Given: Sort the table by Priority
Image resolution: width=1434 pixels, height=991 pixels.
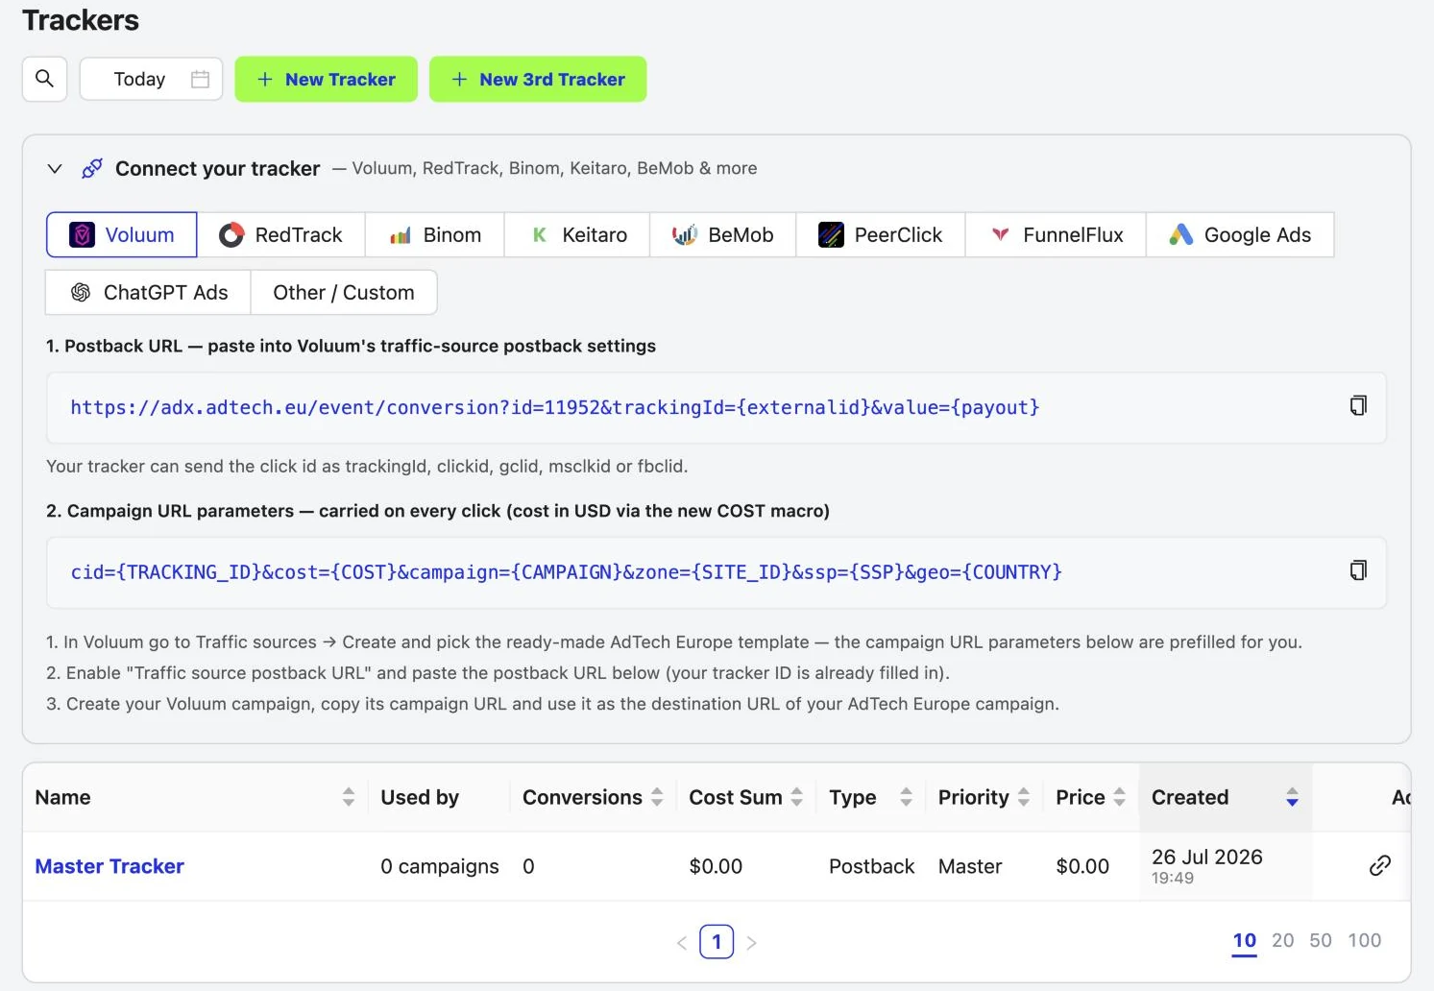Looking at the screenshot, I should click(1024, 797).
